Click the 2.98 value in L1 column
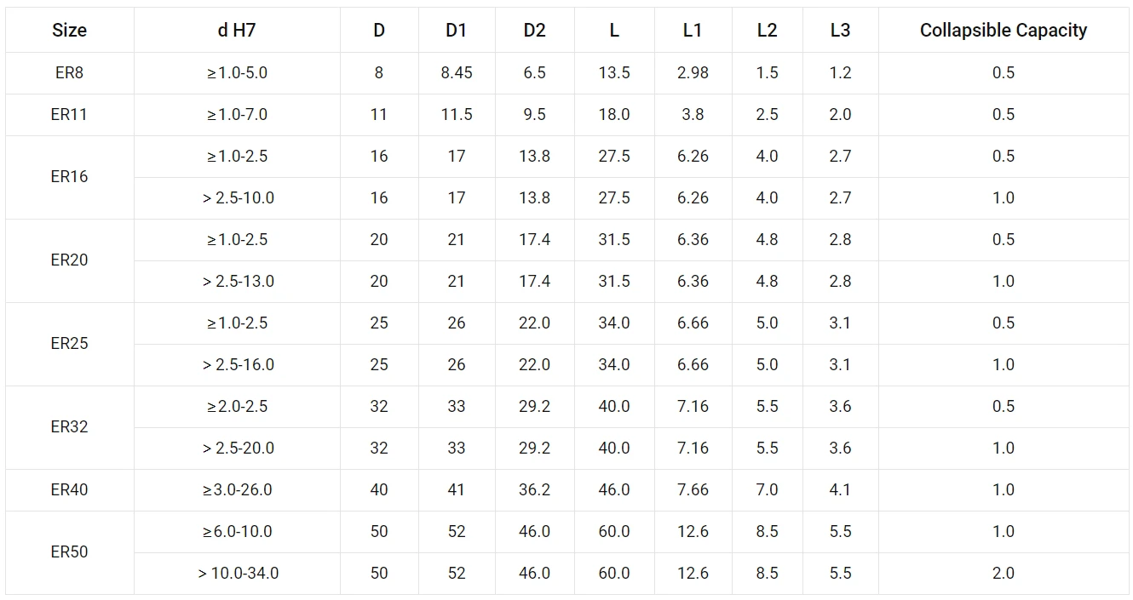Viewport: 1133px width, 600px height. (693, 72)
